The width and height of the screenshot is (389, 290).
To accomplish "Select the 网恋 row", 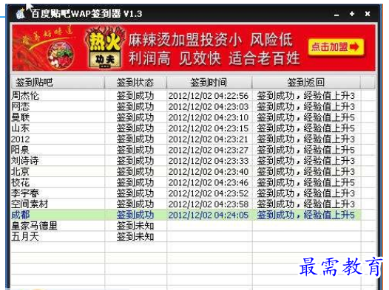I will (x=186, y=107).
